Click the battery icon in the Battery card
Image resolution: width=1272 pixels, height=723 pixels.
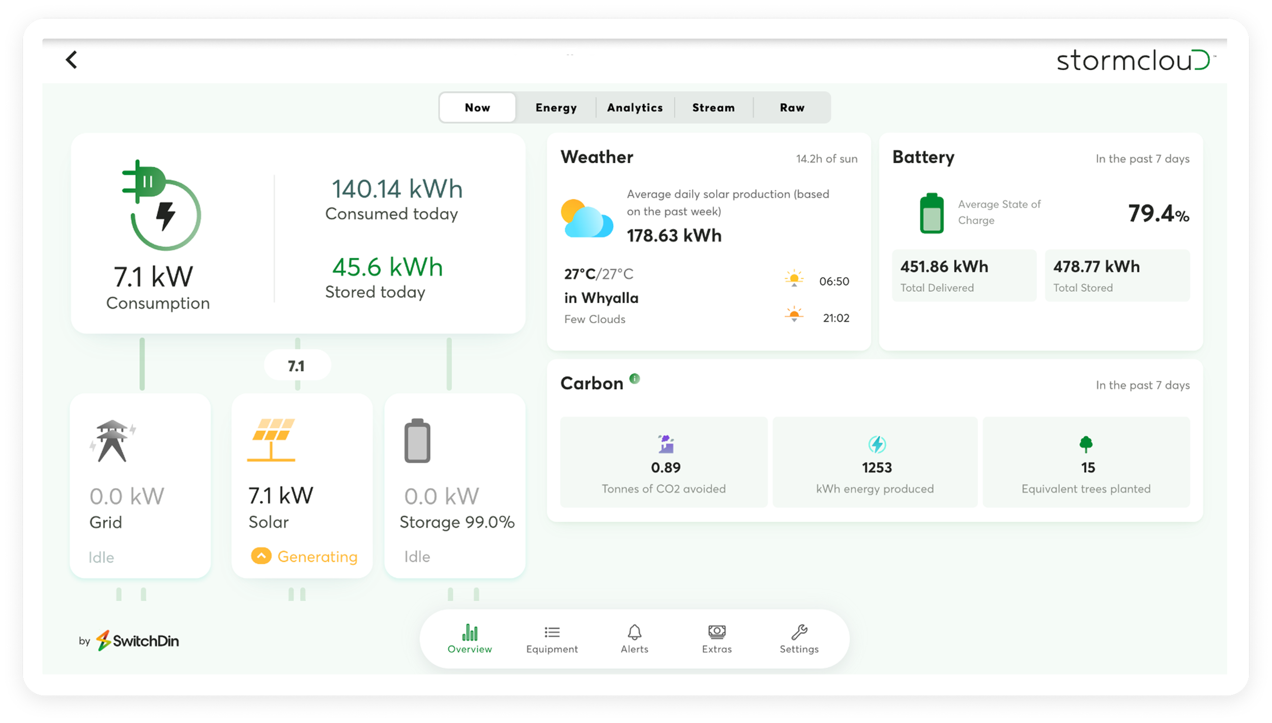point(931,213)
